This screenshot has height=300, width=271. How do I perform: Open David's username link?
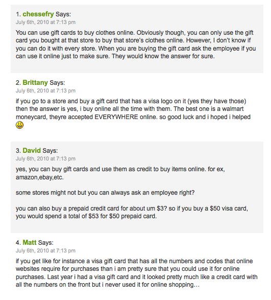(32, 150)
